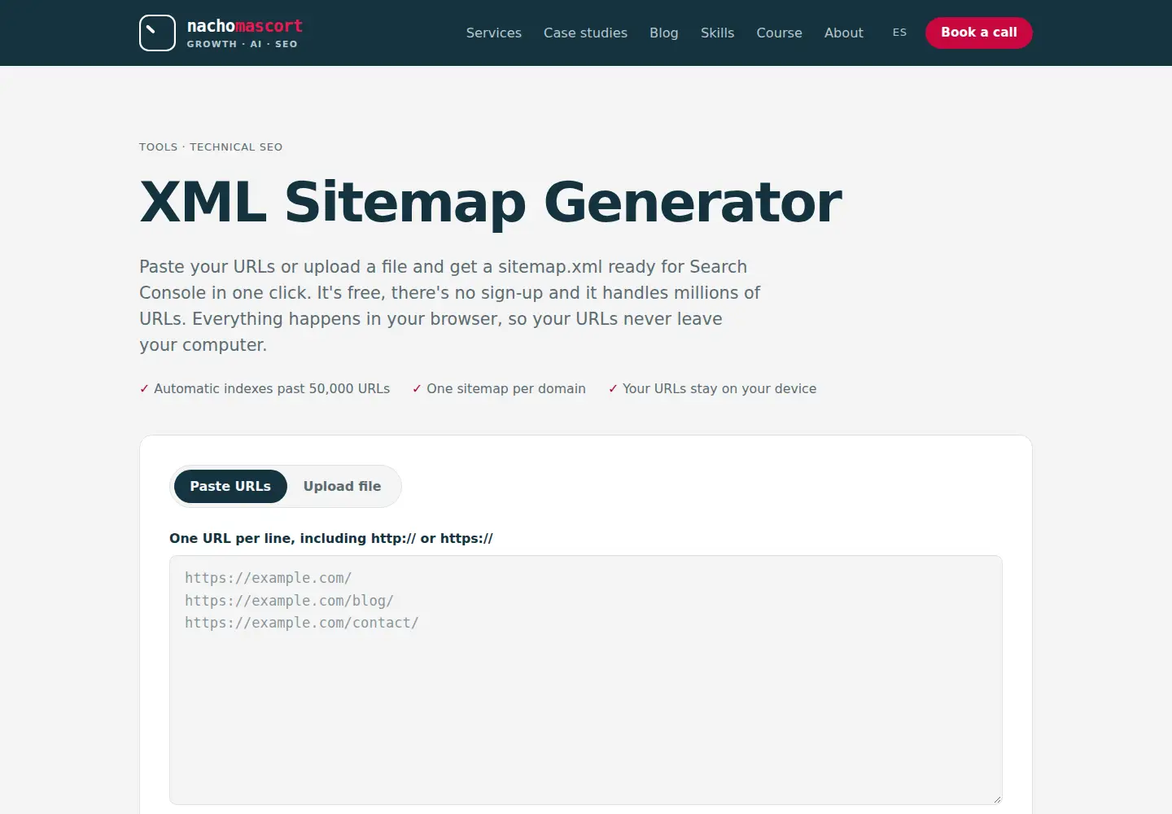Visit the About page

[843, 33]
